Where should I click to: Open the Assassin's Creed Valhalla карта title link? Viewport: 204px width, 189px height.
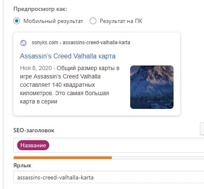(68, 56)
